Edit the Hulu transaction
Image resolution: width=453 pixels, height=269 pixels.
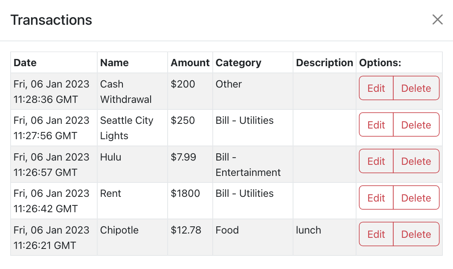click(376, 161)
